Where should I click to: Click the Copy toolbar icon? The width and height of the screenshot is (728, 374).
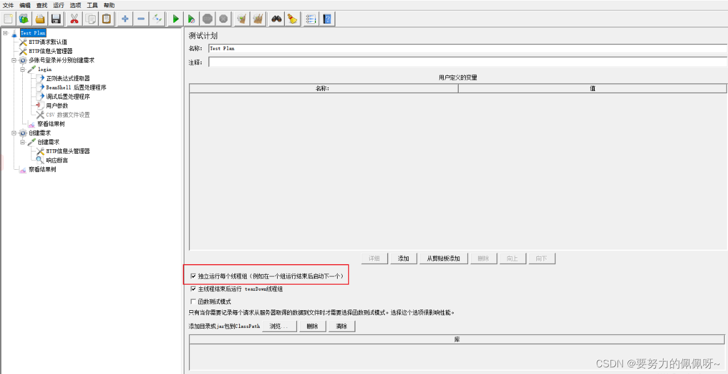coord(90,19)
